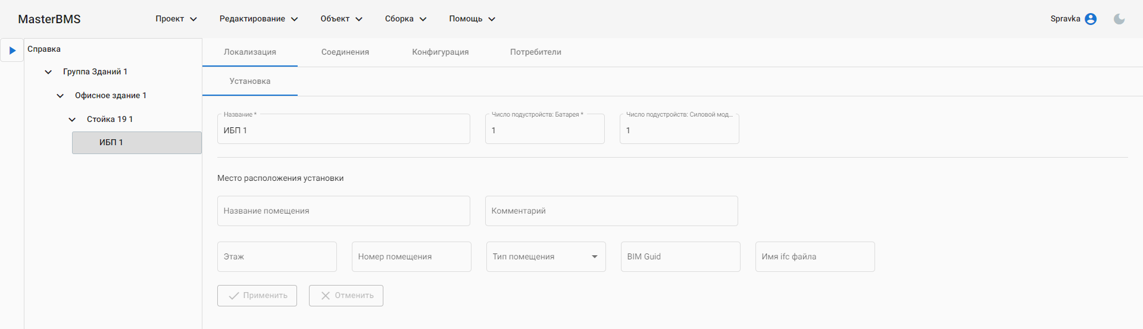The height and width of the screenshot is (329, 1143).
Task: Open the Сборка menu
Action: click(x=405, y=19)
